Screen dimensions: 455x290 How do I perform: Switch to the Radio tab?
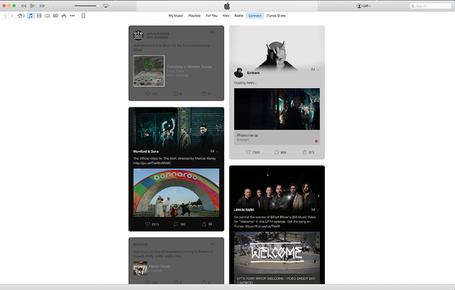coord(239,16)
